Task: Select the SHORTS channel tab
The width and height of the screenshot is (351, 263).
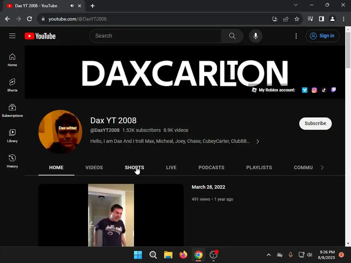Action: [x=134, y=167]
